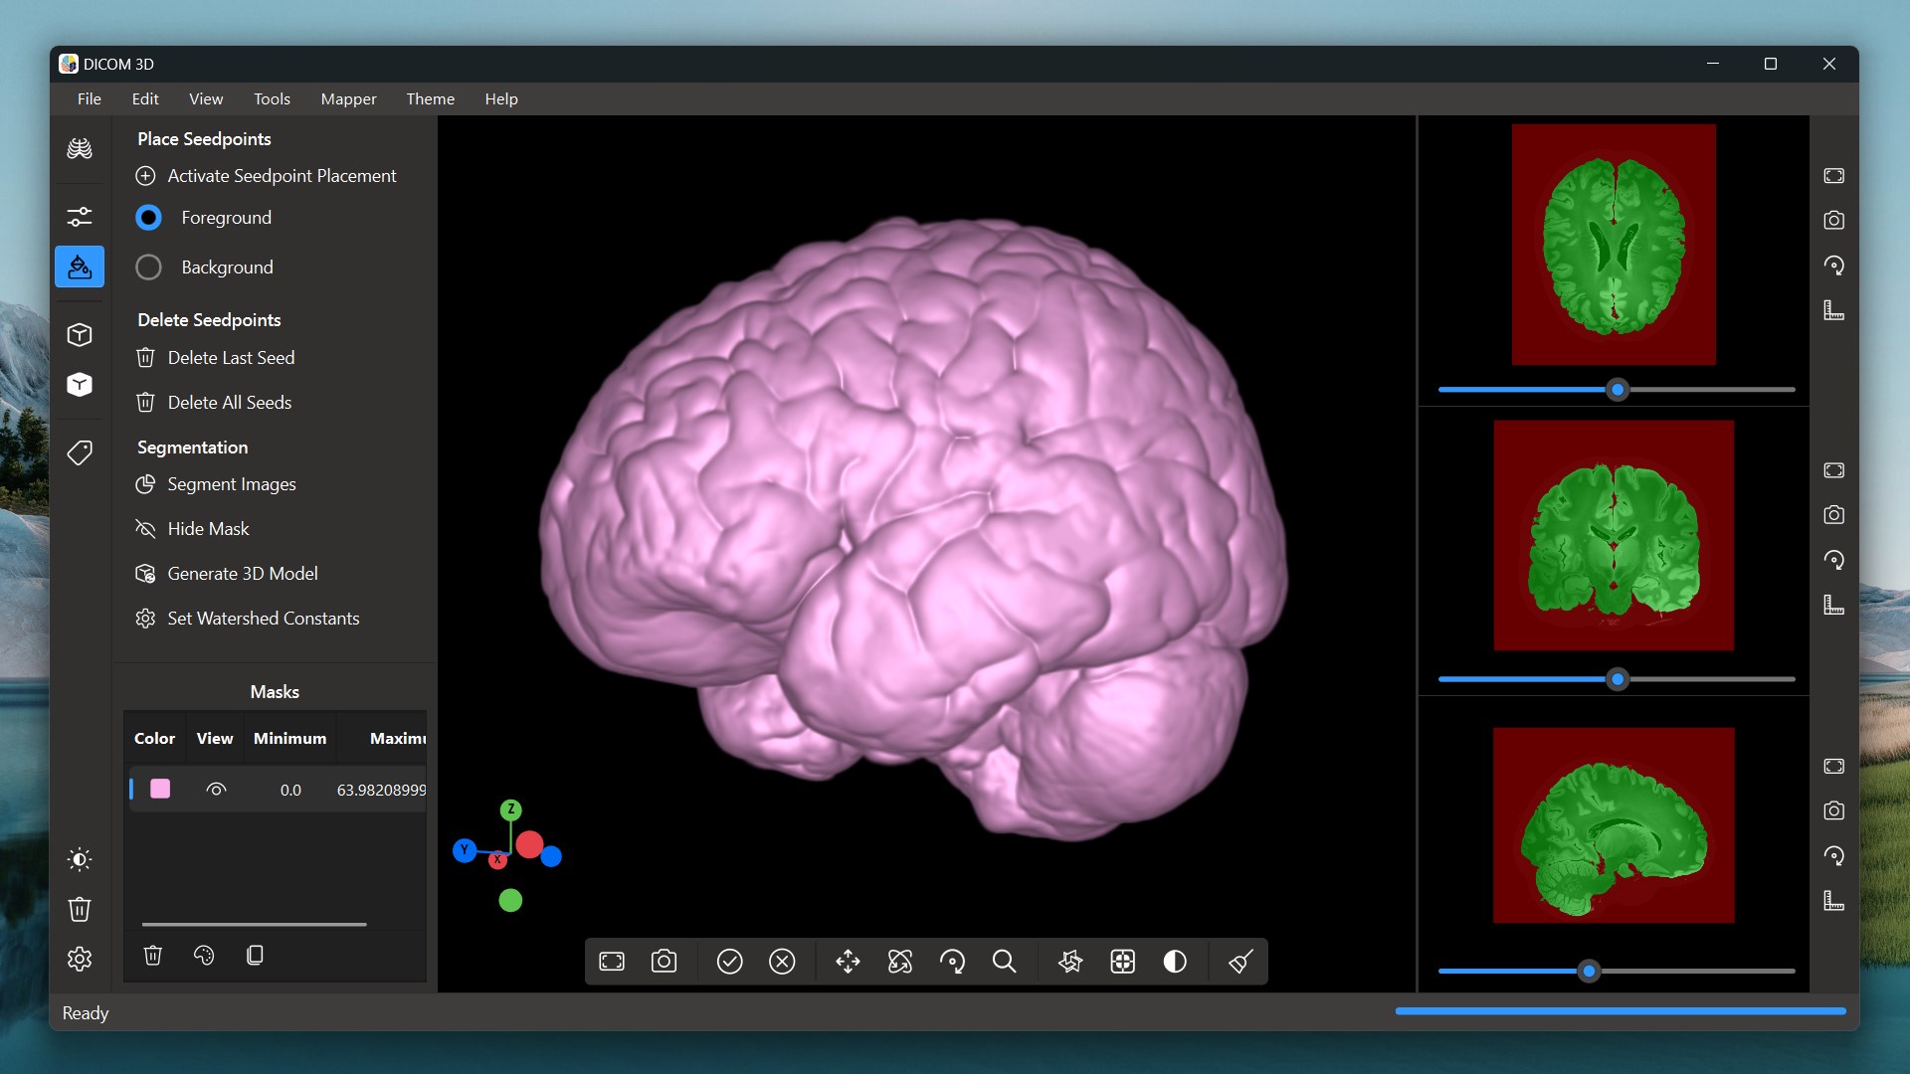Select the Foreground radio button
The height and width of the screenshot is (1074, 1910).
click(148, 218)
